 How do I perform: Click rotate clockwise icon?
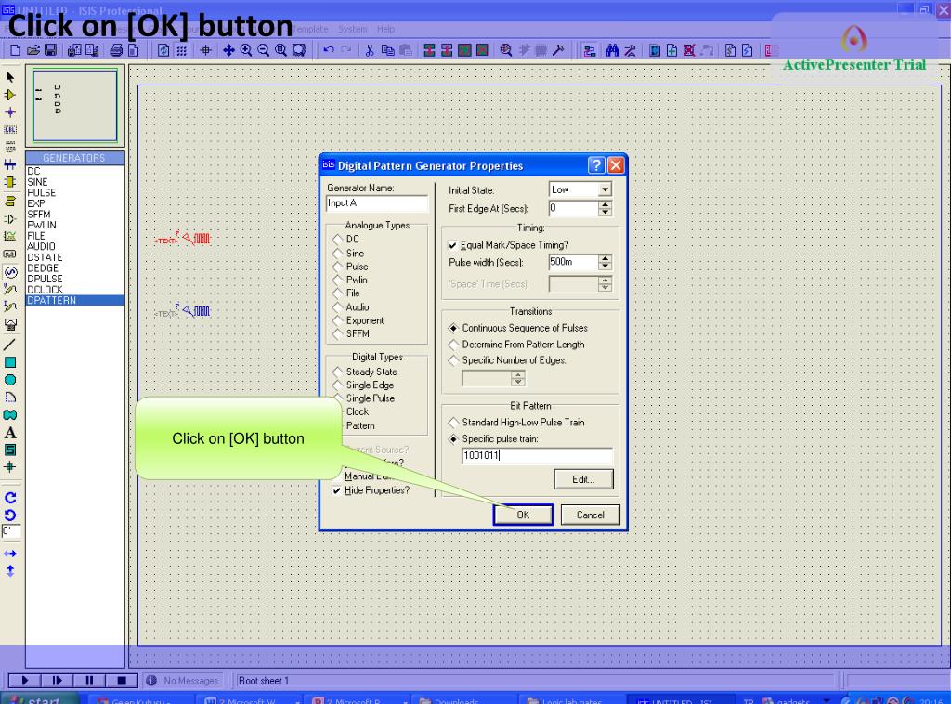click(10, 498)
